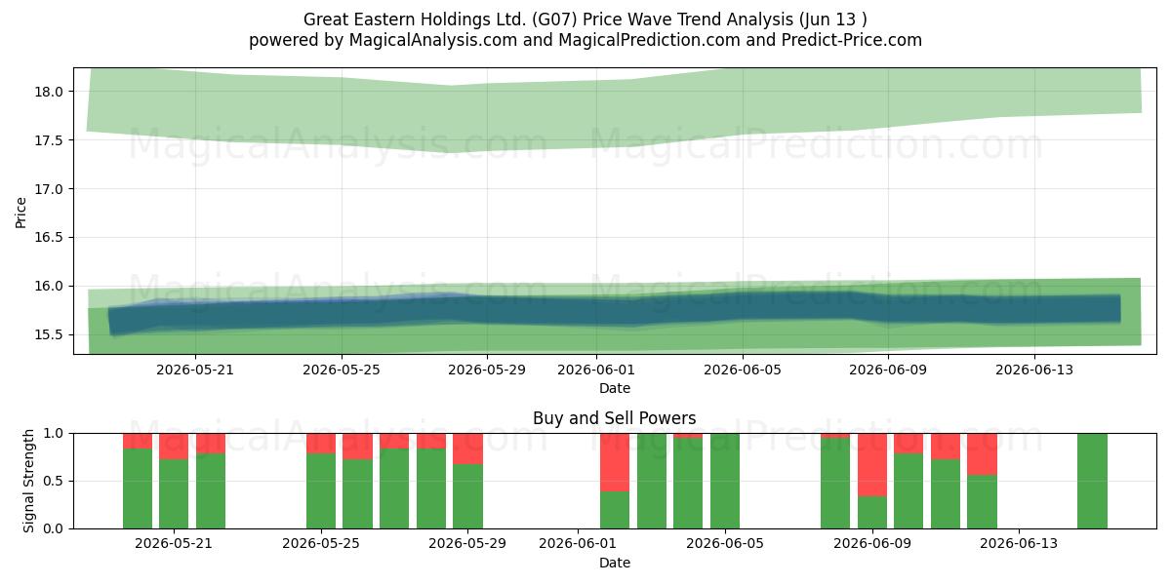The width and height of the screenshot is (1171, 585).
Task: Click the 2026-06-13 date on the price chart axis
Action: (x=1034, y=370)
